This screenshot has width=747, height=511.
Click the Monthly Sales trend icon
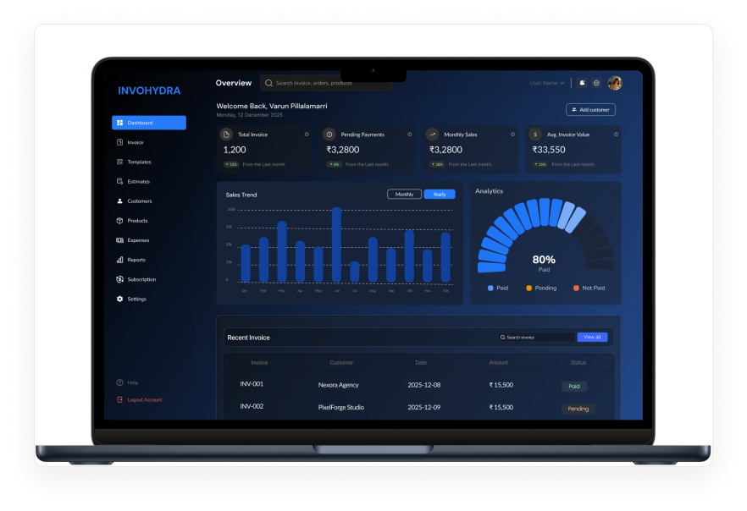[432, 135]
